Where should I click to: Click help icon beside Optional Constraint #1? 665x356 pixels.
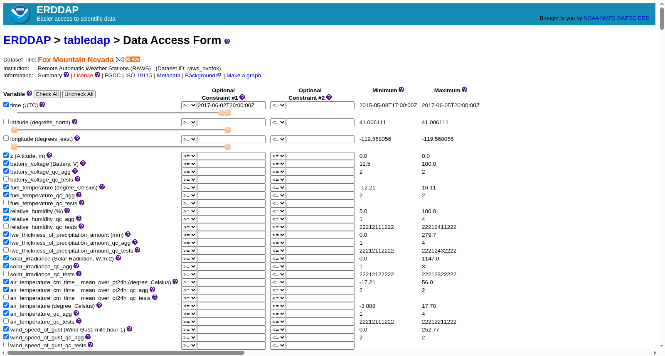click(242, 97)
